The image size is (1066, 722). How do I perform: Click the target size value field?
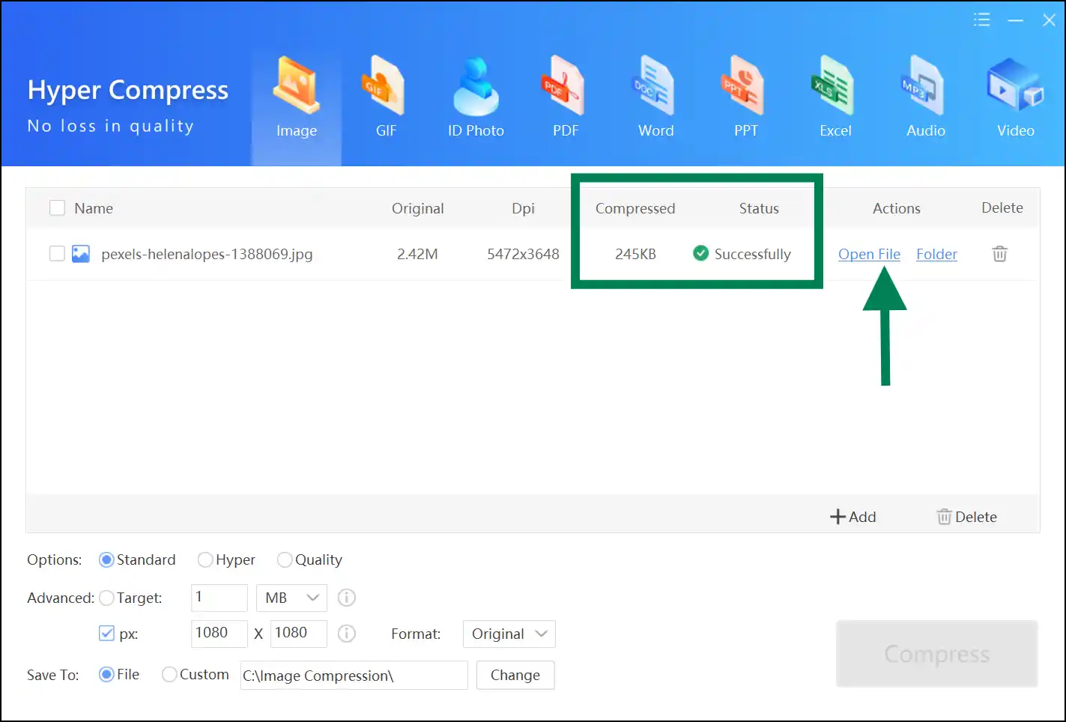coord(219,598)
